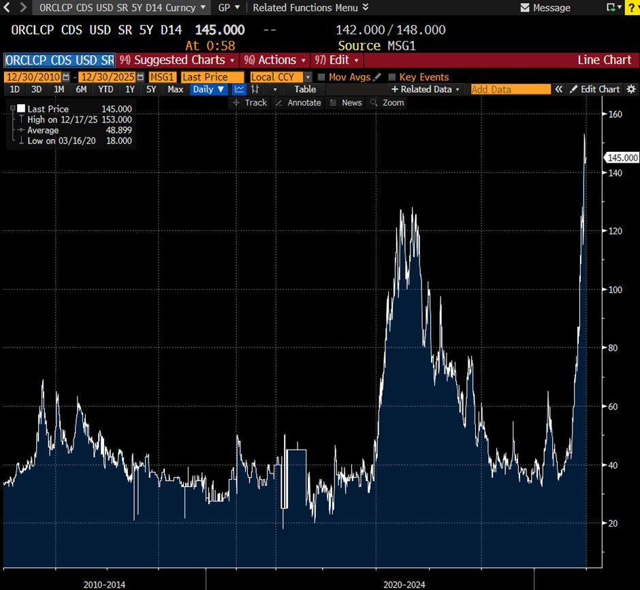Open the Suggested Charts menu
The height and width of the screenshot is (590, 640).
178,60
